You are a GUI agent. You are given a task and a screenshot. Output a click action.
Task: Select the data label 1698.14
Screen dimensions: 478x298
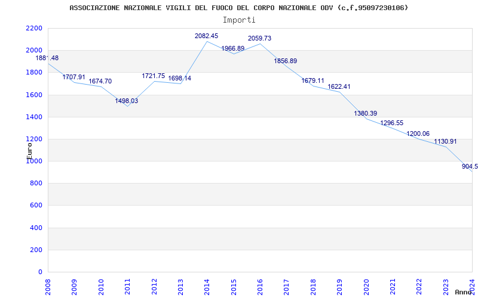pyautogui.click(x=180, y=78)
